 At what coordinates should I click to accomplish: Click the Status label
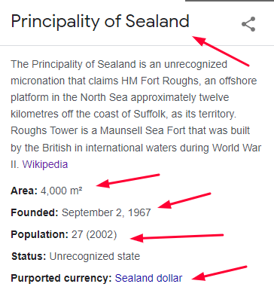[29, 256]
